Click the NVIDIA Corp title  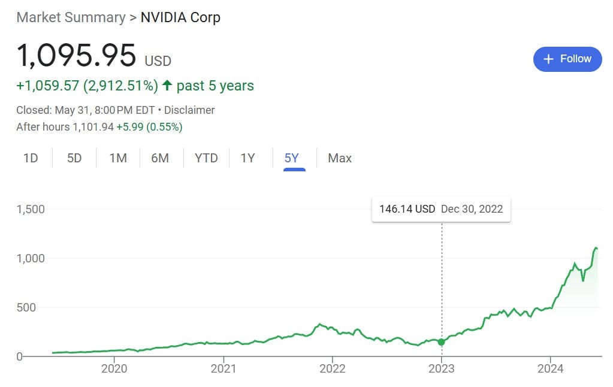180,17
